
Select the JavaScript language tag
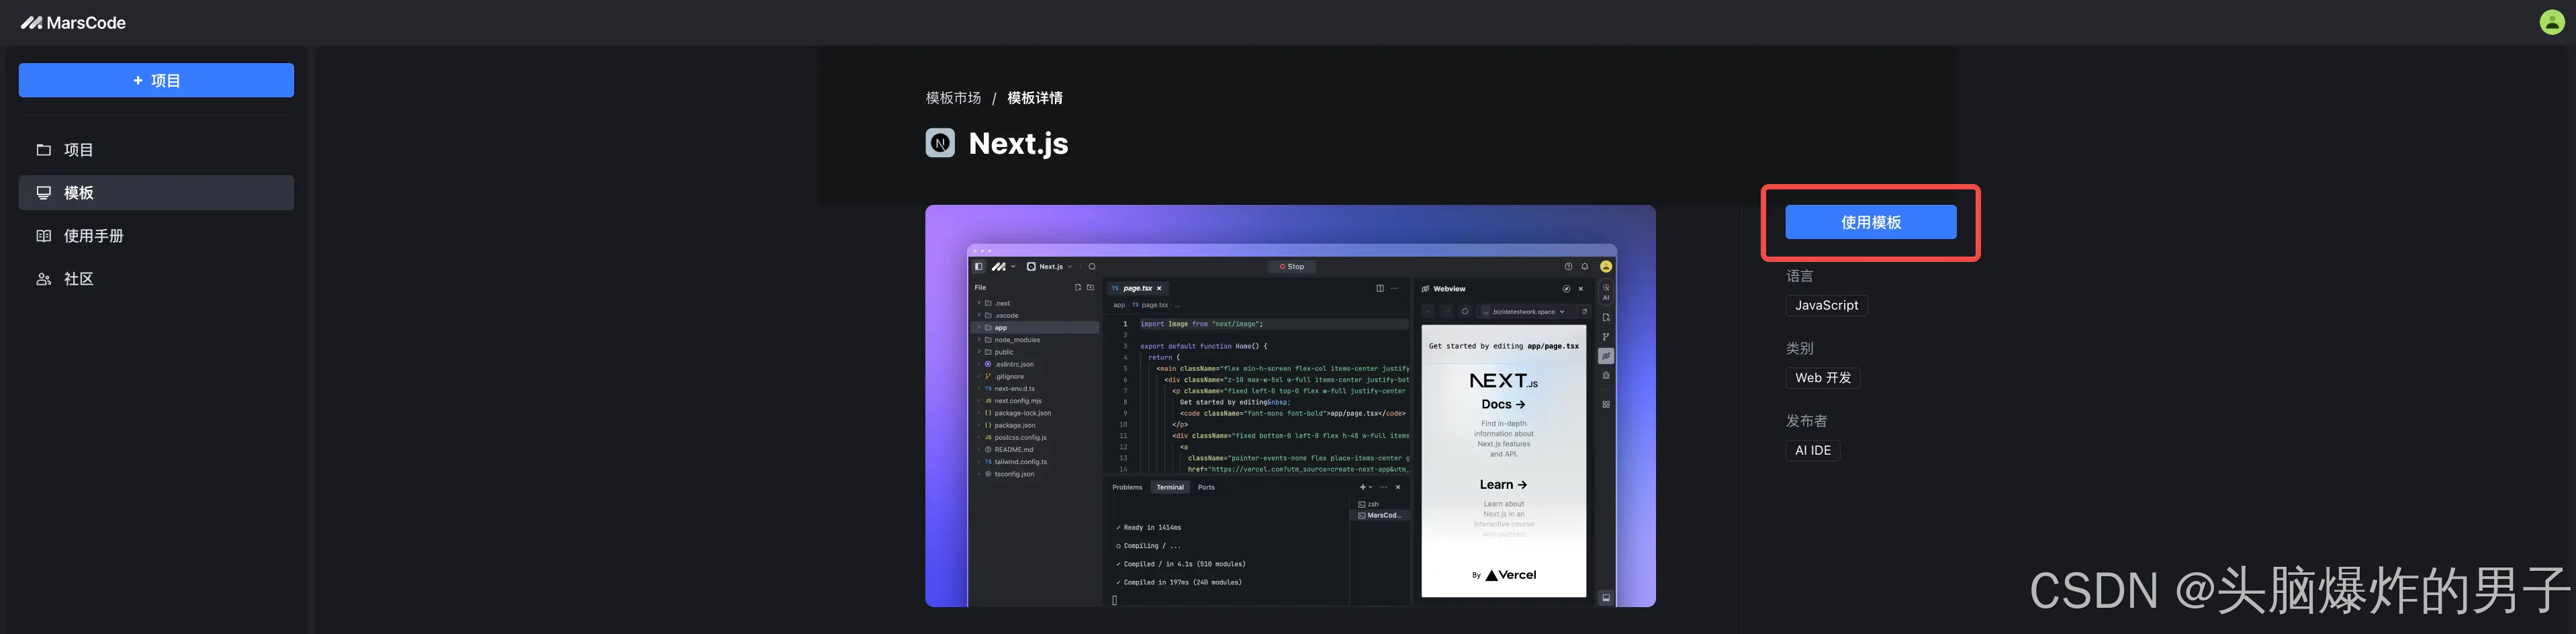(1826, 306)
